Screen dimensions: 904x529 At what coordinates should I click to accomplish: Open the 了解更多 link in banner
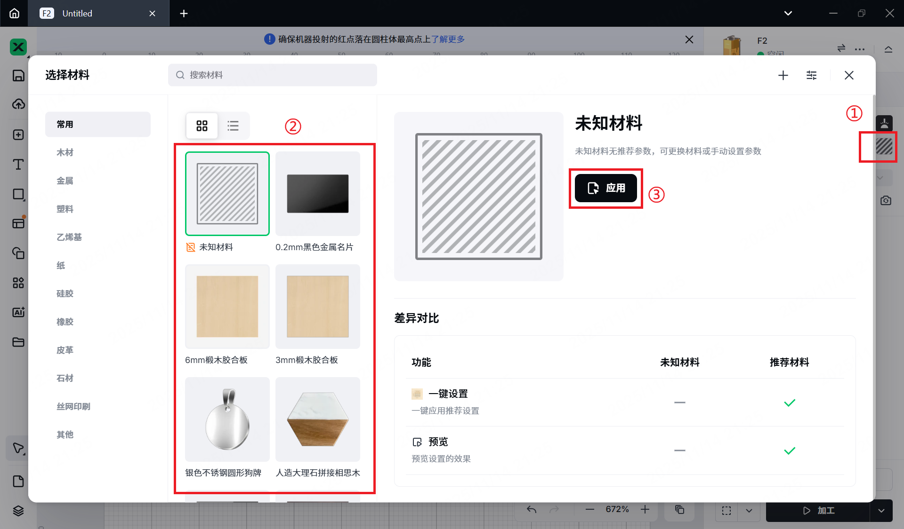point(448,39)
